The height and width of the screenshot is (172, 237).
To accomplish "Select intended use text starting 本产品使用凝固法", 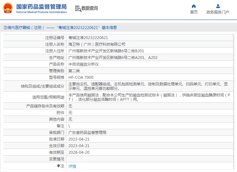I will point(149,97).
